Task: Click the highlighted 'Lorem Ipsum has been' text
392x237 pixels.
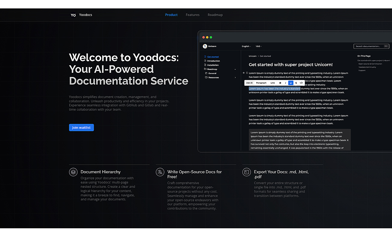Action: [x=274, y=89]
